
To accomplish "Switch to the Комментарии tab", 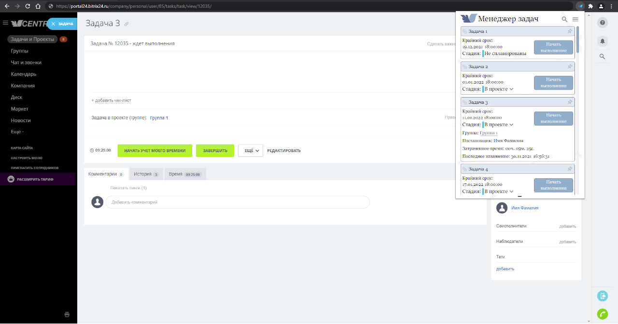I will point(106,174).
